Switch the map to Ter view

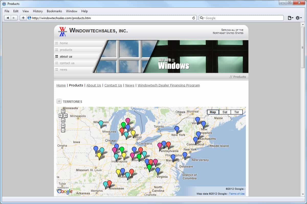[x=237, y=112]
